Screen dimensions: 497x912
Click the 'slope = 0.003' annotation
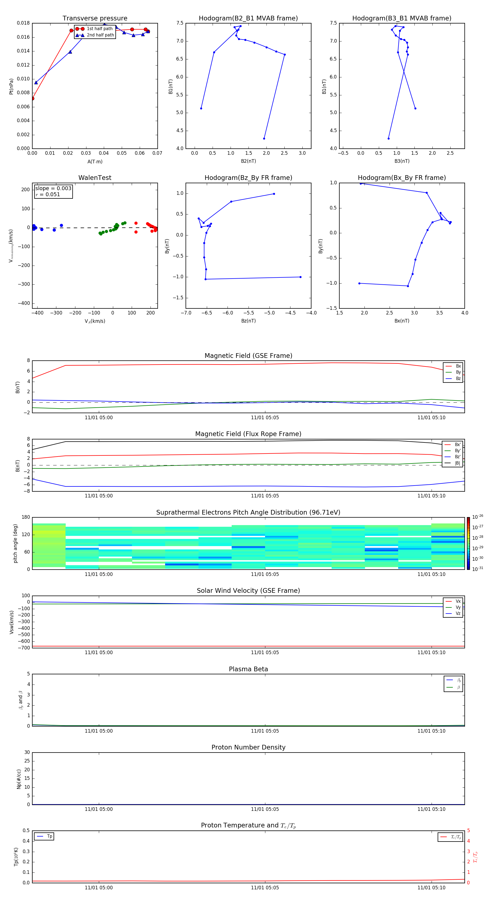[x=53, y=188]
